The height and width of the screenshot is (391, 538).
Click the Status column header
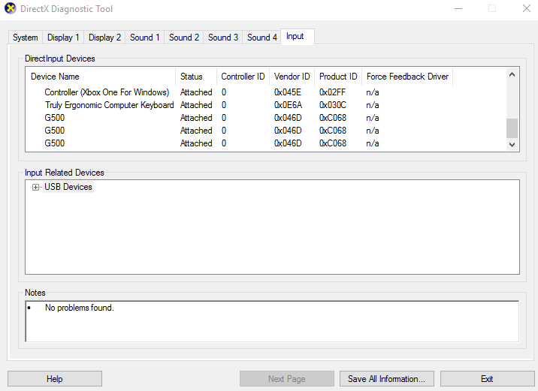click(x=196, y=77)
